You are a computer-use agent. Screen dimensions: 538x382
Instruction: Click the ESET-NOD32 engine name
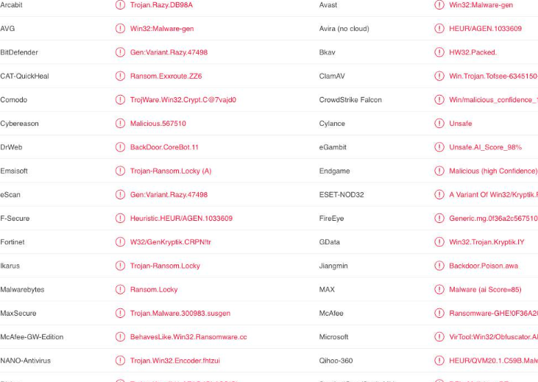[341, 194]
